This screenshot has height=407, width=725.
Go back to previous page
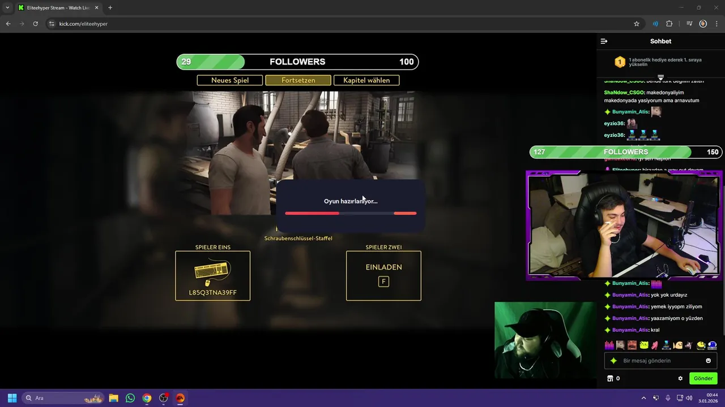tap(8, 24)
